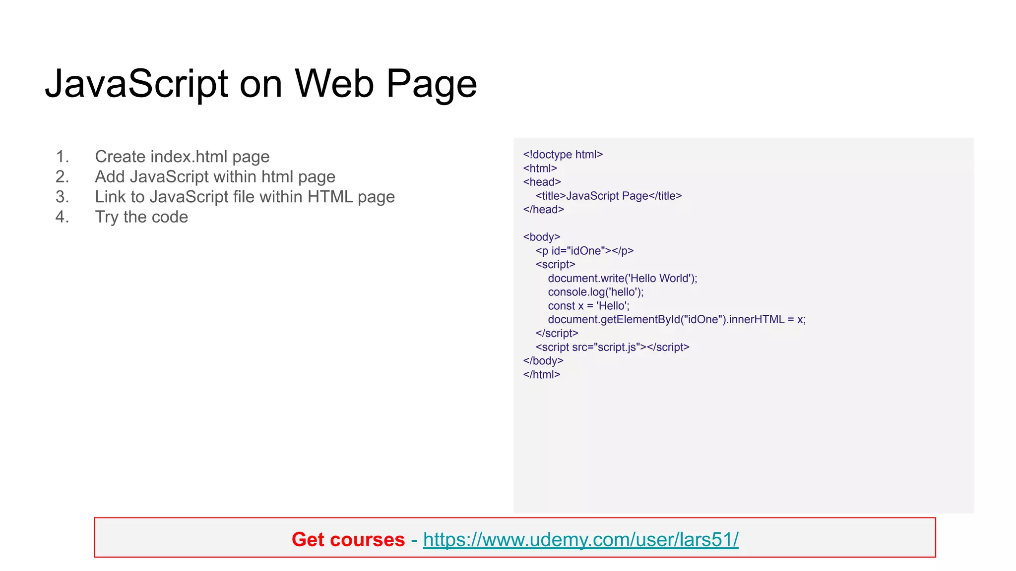
Task: Click the "const x = 'Hello';" line
Action: point(589,306)
